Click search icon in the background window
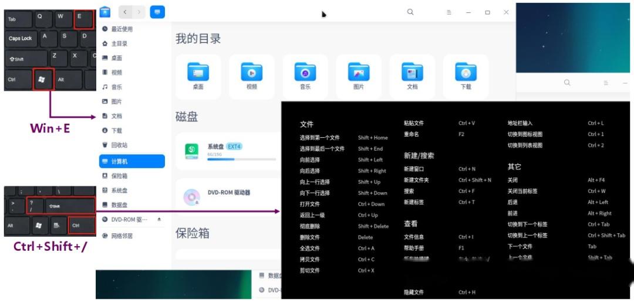634x303 pixels. tap(567, 83)
